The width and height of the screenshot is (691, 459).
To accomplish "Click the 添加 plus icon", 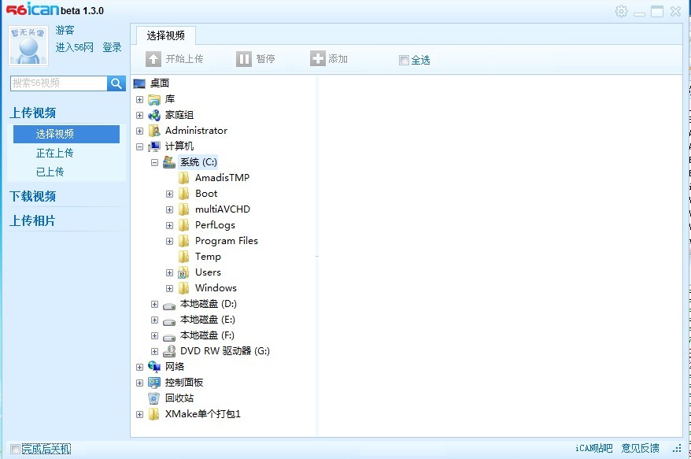I will [317, 59].
